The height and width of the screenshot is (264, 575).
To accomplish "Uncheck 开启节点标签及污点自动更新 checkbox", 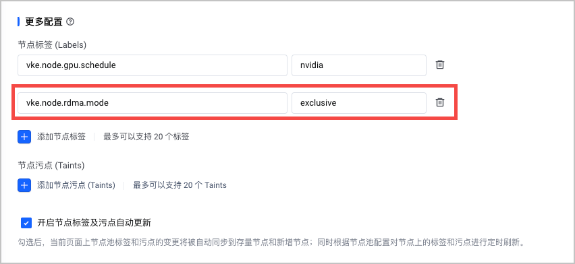I will (x=26, y=223).
